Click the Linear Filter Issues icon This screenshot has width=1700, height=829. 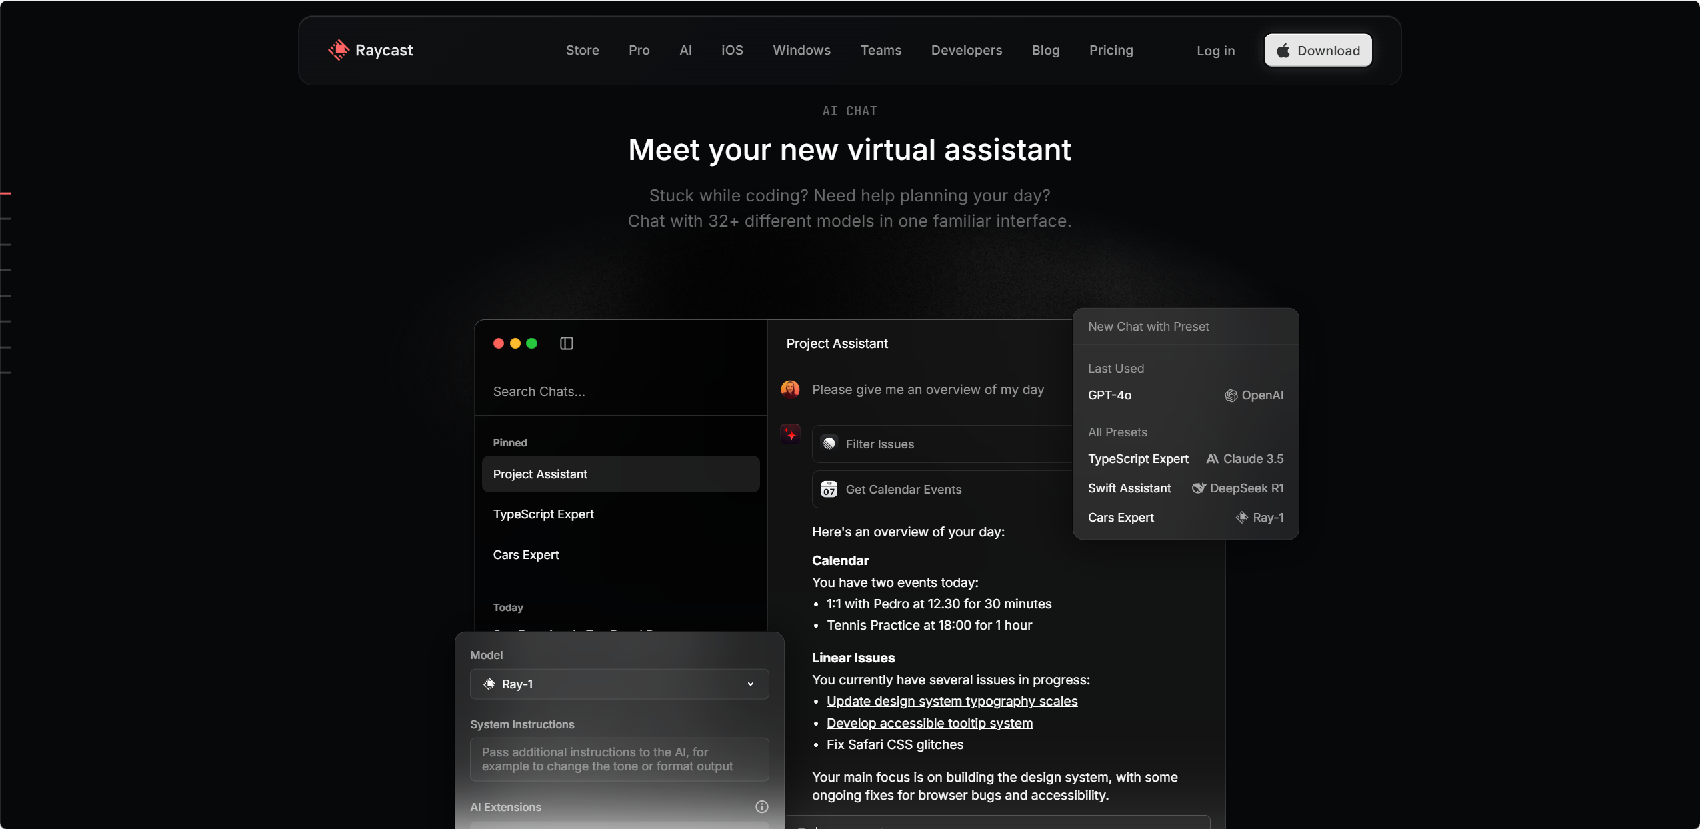click(x=829, y=444)
